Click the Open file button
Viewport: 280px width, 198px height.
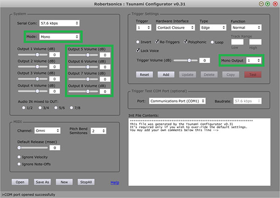tap(20, 182)
